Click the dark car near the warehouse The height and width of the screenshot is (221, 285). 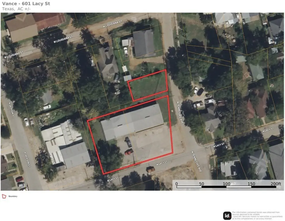[x=128, y=142]
